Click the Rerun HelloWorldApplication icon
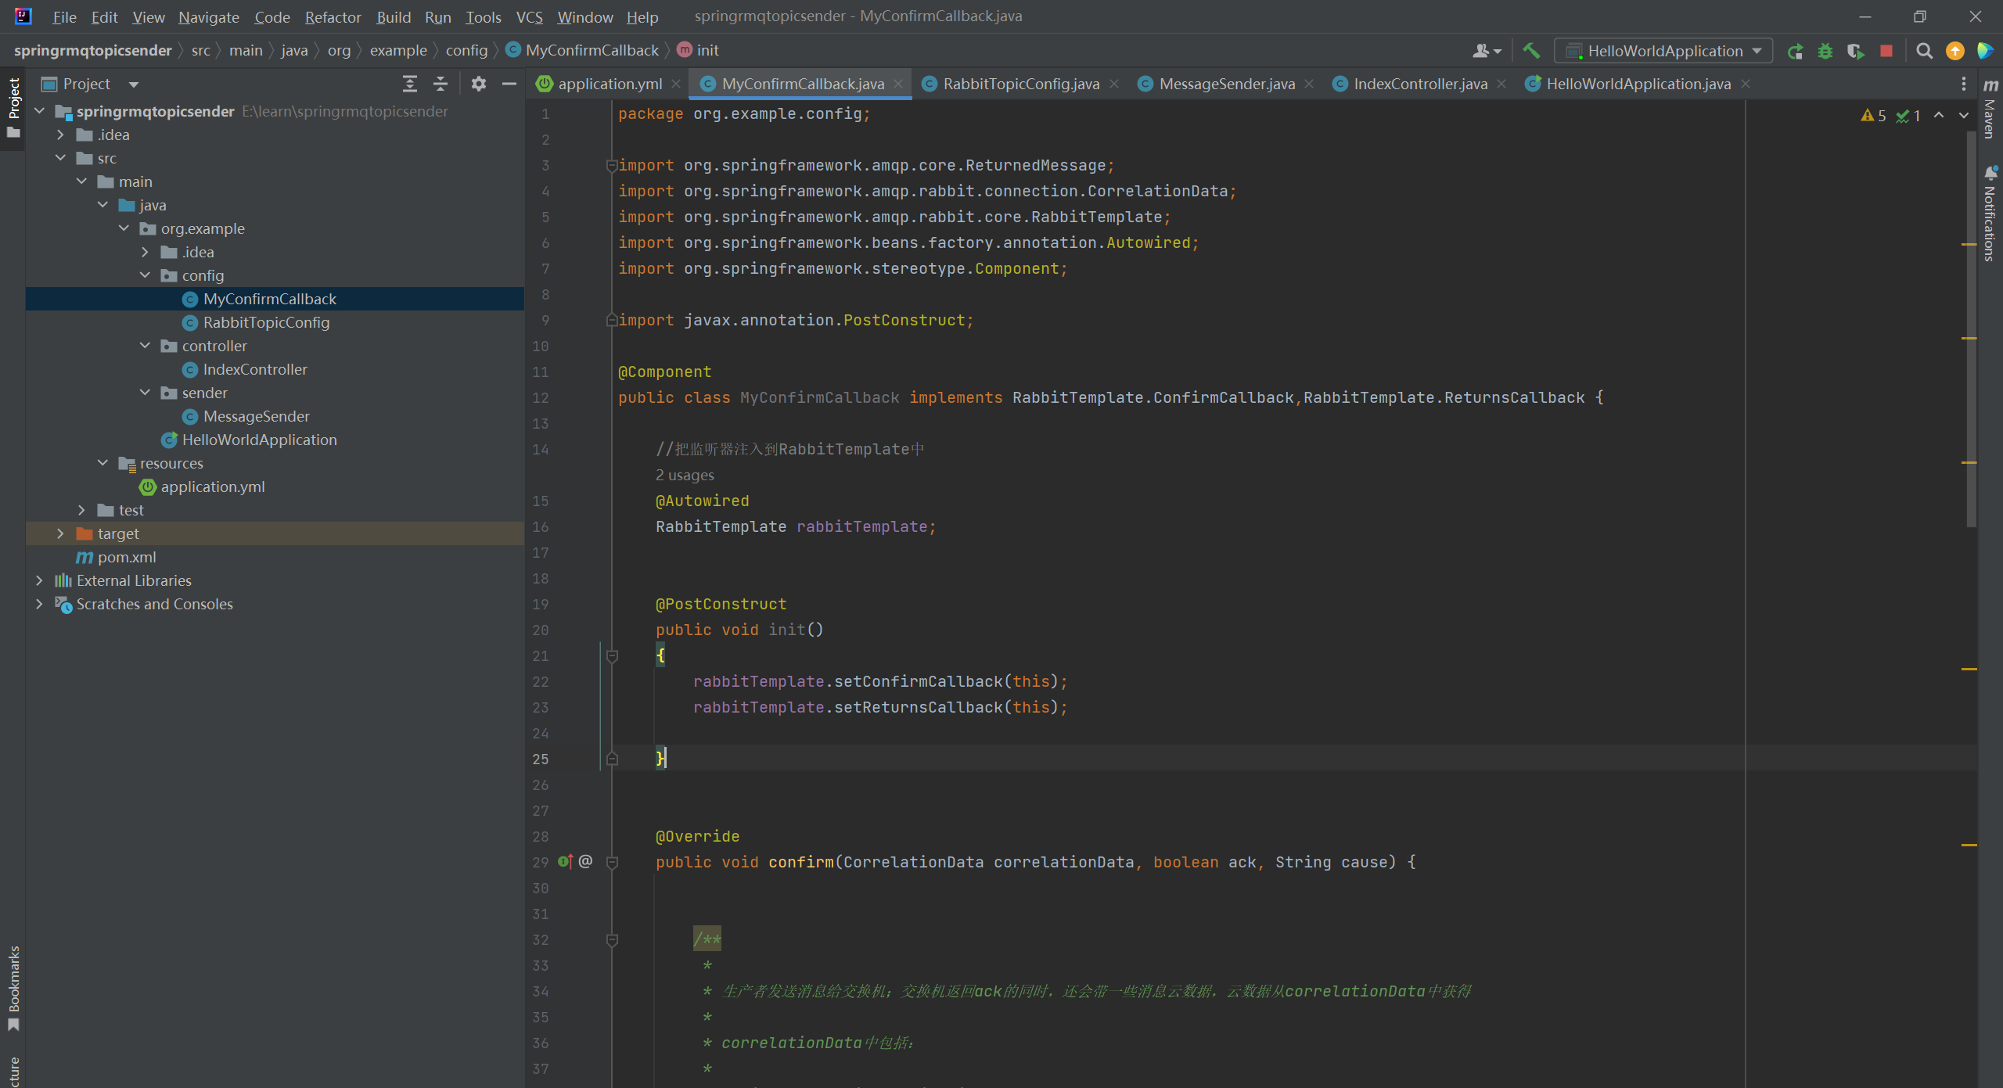This screenshot has width=2003, height=1088. click(x=1795, y=51)
